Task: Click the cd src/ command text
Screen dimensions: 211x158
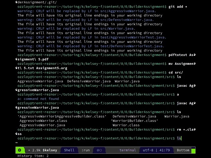Action: [176, 72]
